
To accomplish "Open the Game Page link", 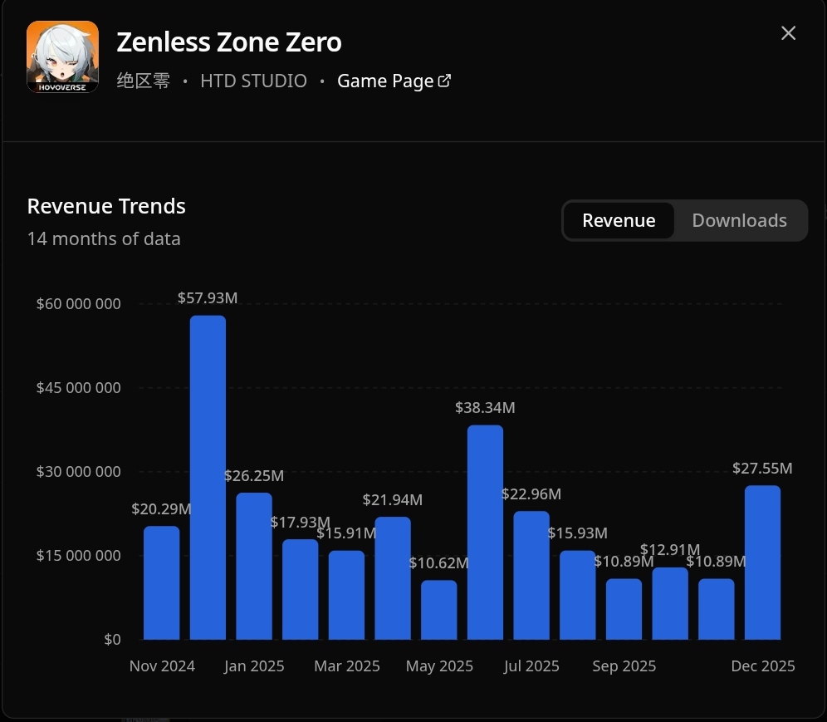I will (394, 81).
